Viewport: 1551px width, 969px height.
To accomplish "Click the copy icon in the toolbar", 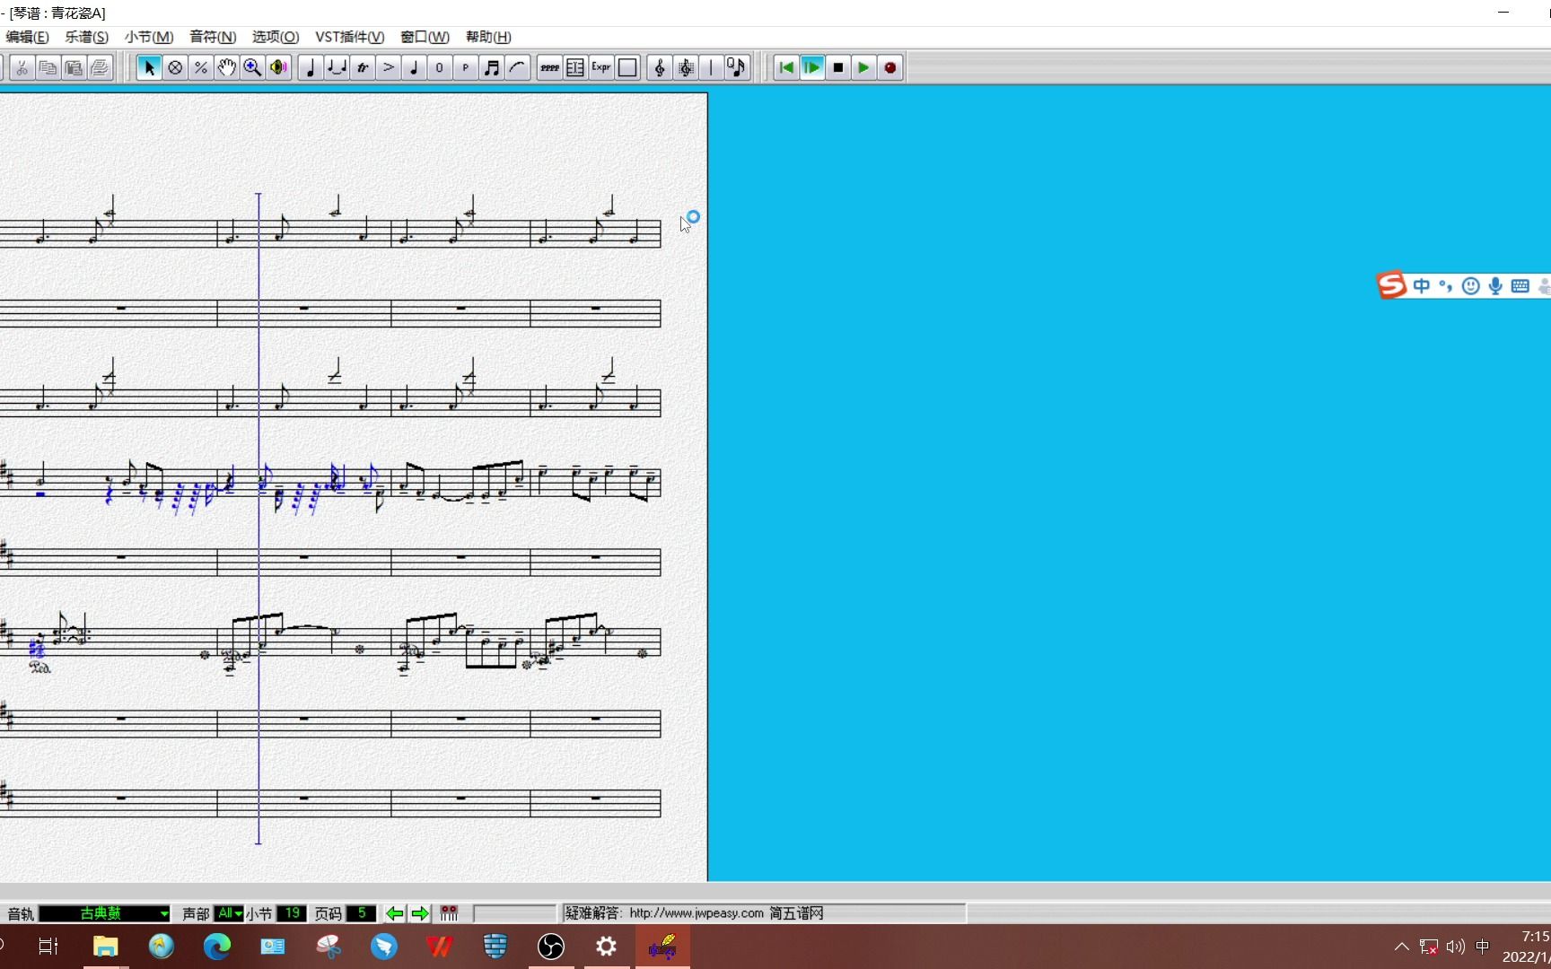I will pos(48,67).
